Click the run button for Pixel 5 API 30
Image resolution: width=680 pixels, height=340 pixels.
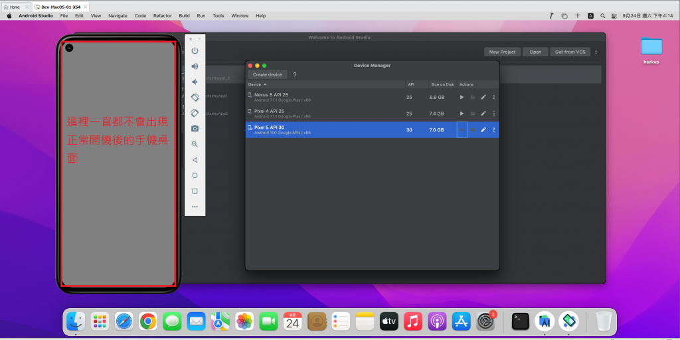coord(462,129)
